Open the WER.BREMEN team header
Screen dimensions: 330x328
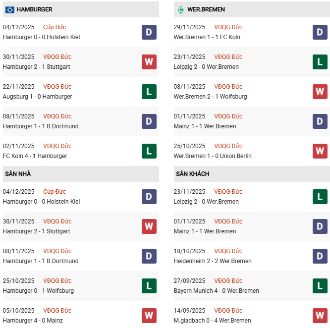(x=206, y=9)
